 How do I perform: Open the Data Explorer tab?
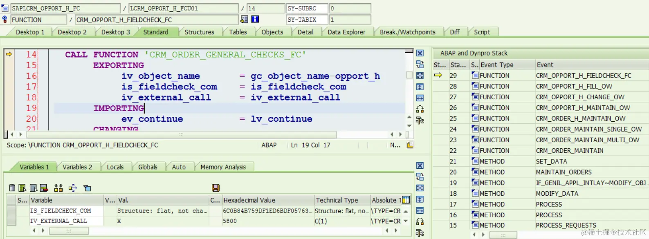[346, 32]
